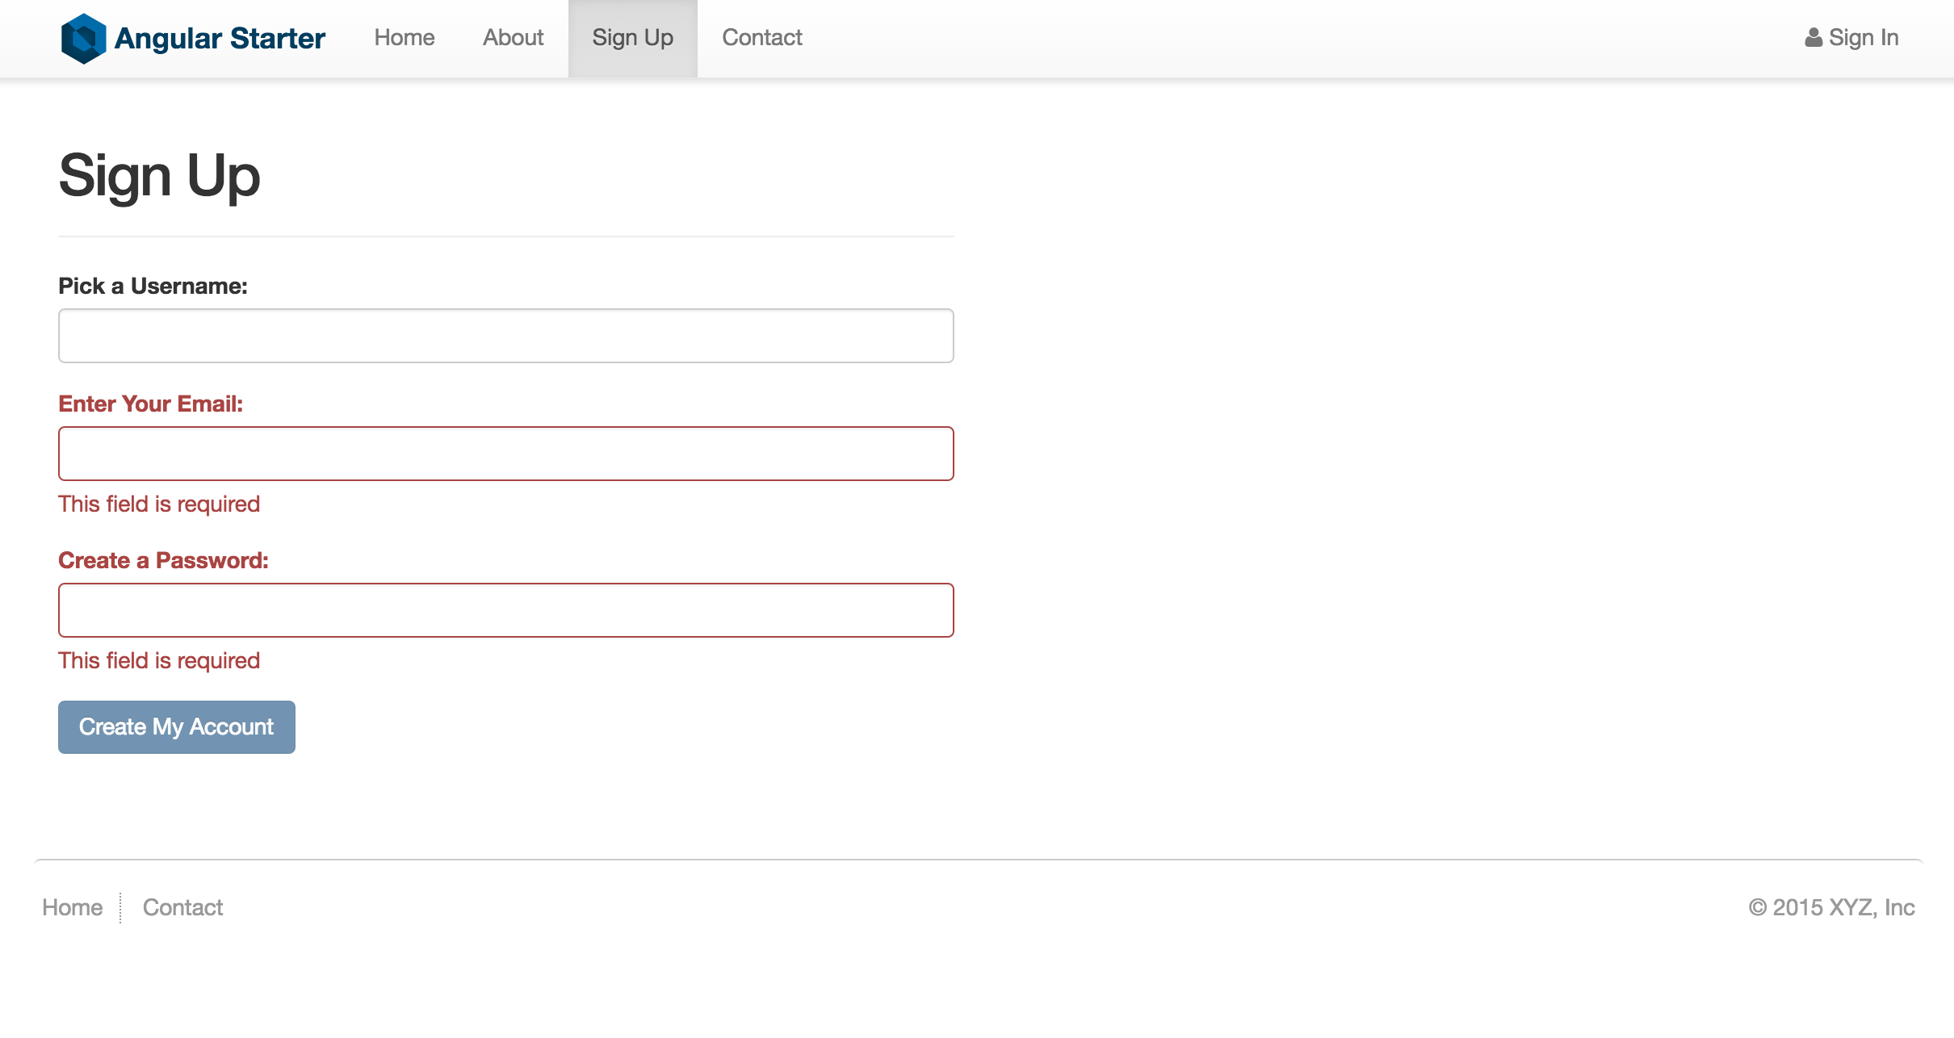Image resolution: width=1954 pixels, height=1038 pixels.
Task: Go to the About page in the navbar
Action: (513, 38)
